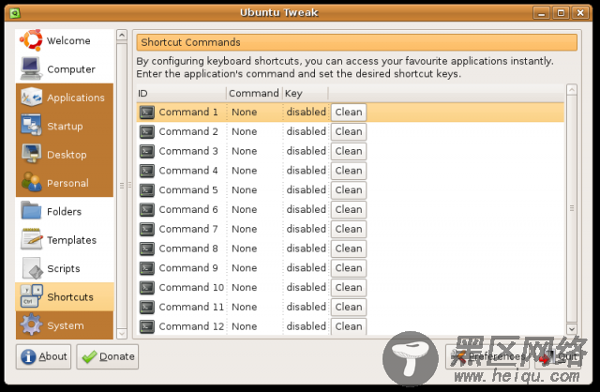Click the Shortcuts keyboard keys icon
This screenshot has width=600, height=392.
coord(31,296)
